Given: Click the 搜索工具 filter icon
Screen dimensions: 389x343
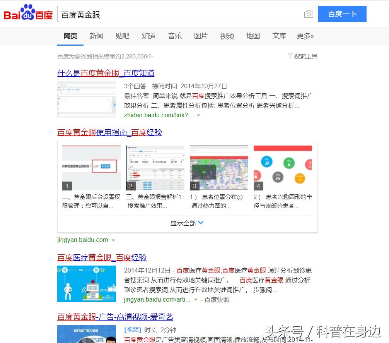Looking at the screenshot, I should pyautogui.click(x=290, y=56).
